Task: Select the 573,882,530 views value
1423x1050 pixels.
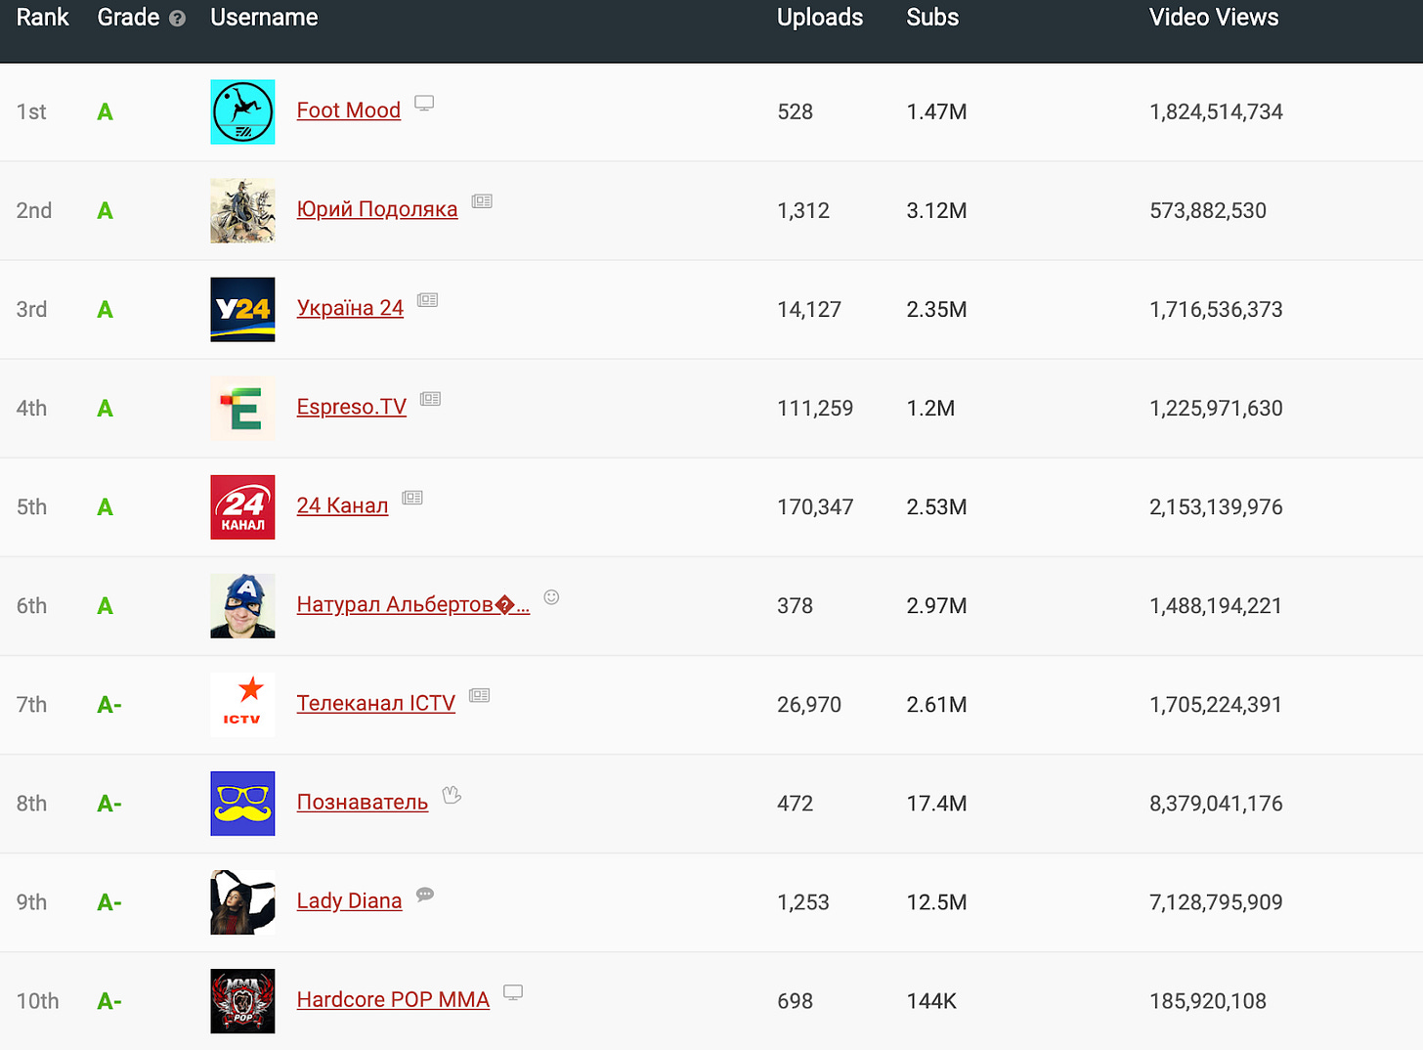Action: coord(1208,211)
